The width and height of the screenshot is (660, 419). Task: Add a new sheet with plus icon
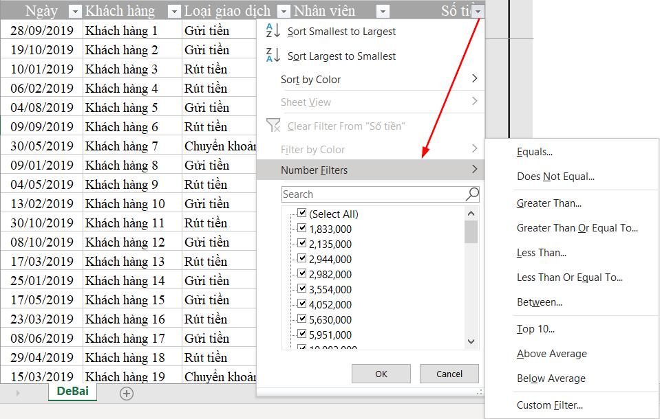point(126,394)
